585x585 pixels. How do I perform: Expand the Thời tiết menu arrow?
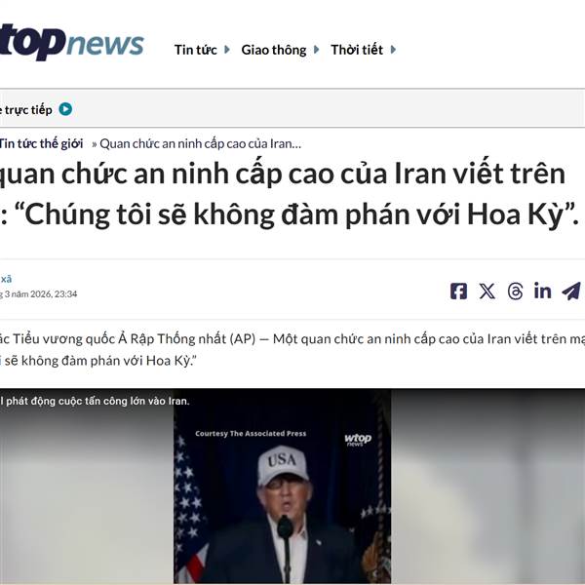393,50
